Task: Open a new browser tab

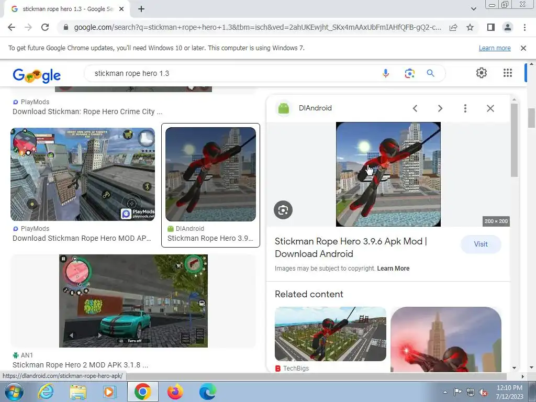Action: 141,9
